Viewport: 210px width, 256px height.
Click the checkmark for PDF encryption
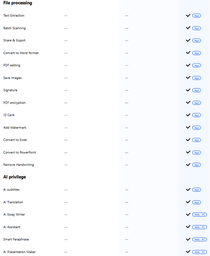coord(188,102)
